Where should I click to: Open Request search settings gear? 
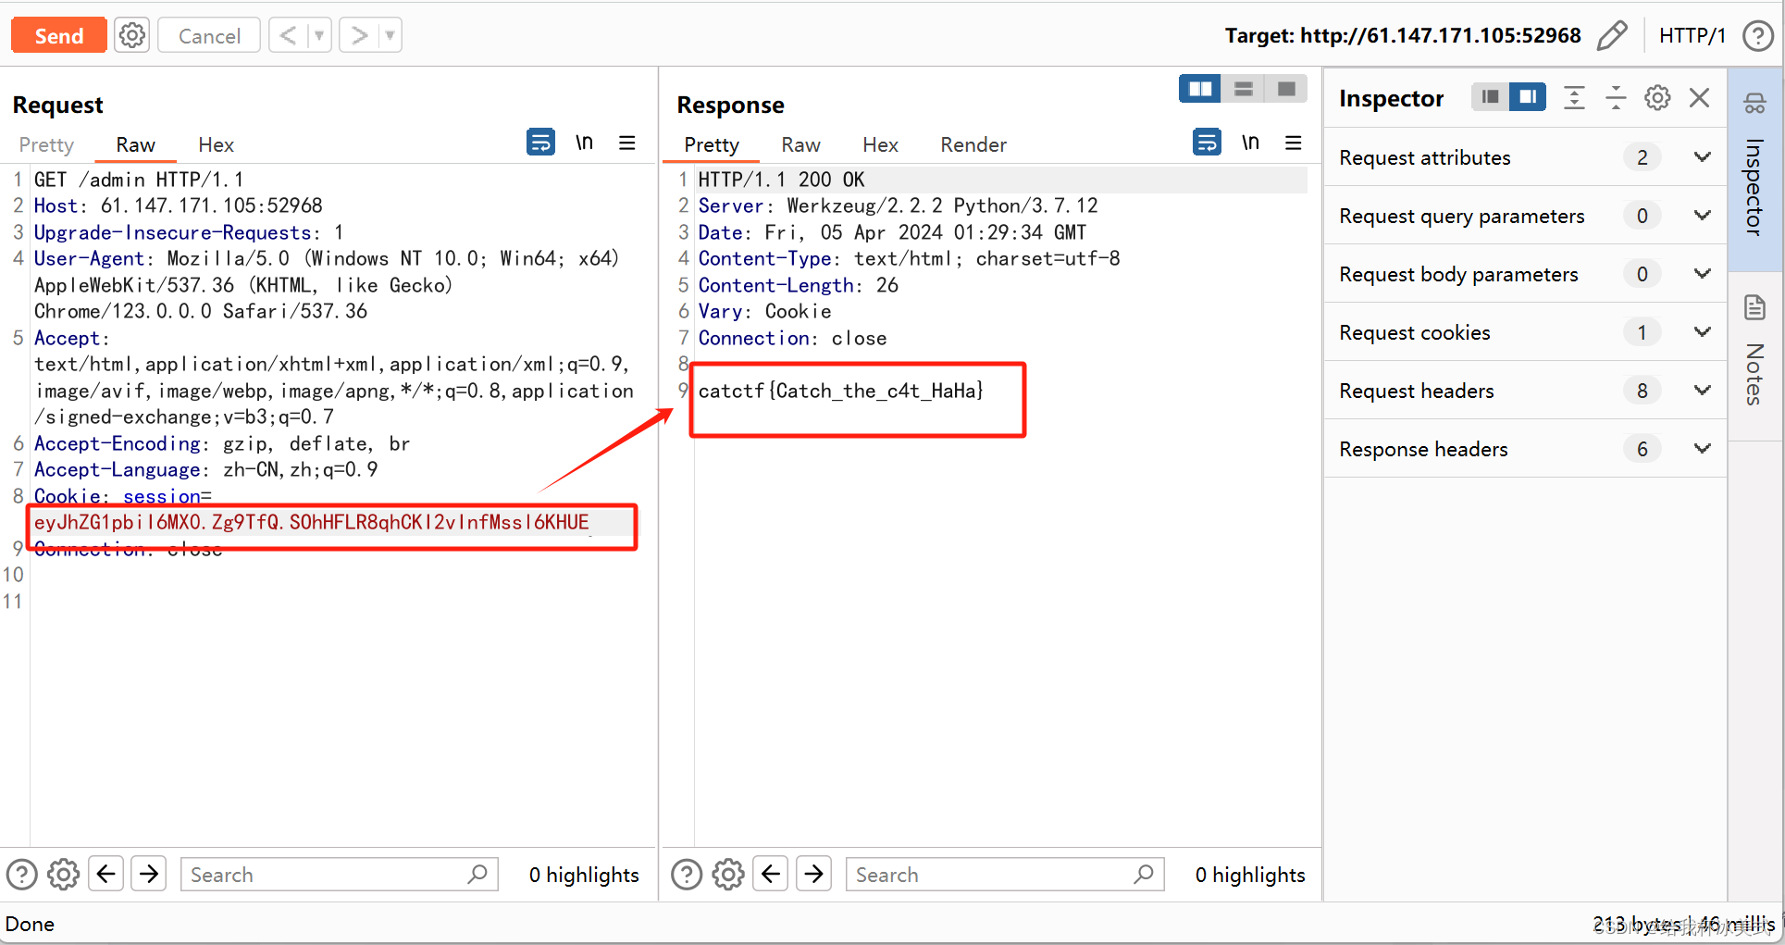pos(64,875)
